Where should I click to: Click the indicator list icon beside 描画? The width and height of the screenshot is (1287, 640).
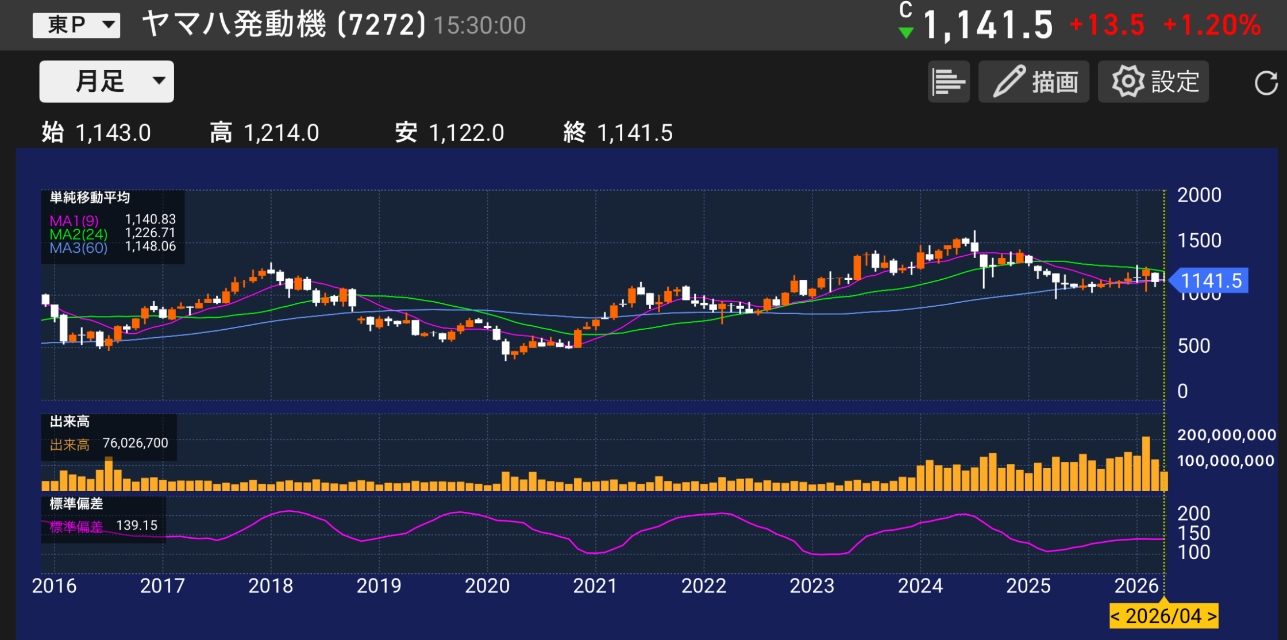point(949,81)
